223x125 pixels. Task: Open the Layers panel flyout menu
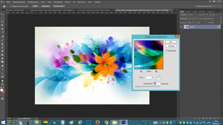(221, 11)
